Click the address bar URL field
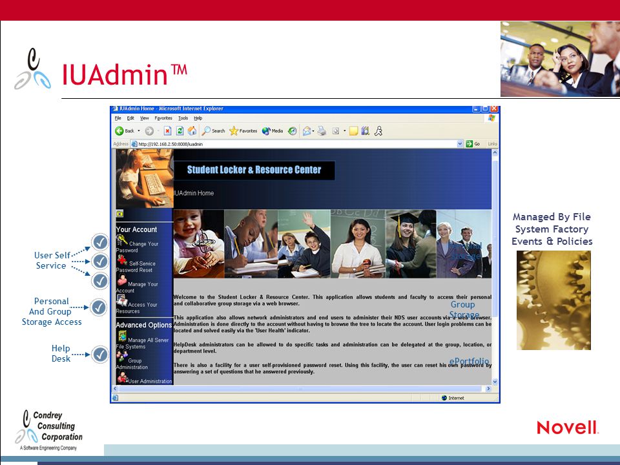The image size is (620, 465). 296,144
